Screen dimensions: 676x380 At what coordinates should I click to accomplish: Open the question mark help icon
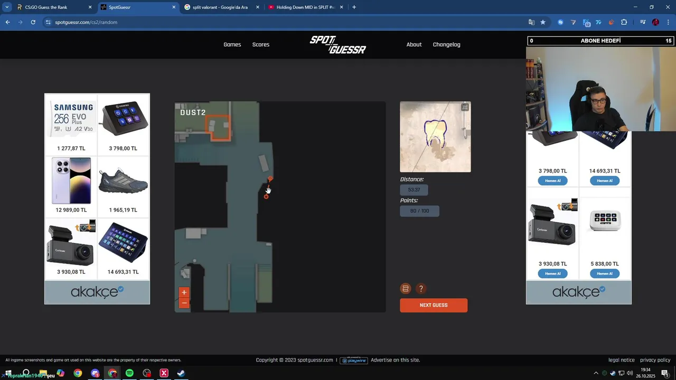pyautogui.click(x=421, y=289)
